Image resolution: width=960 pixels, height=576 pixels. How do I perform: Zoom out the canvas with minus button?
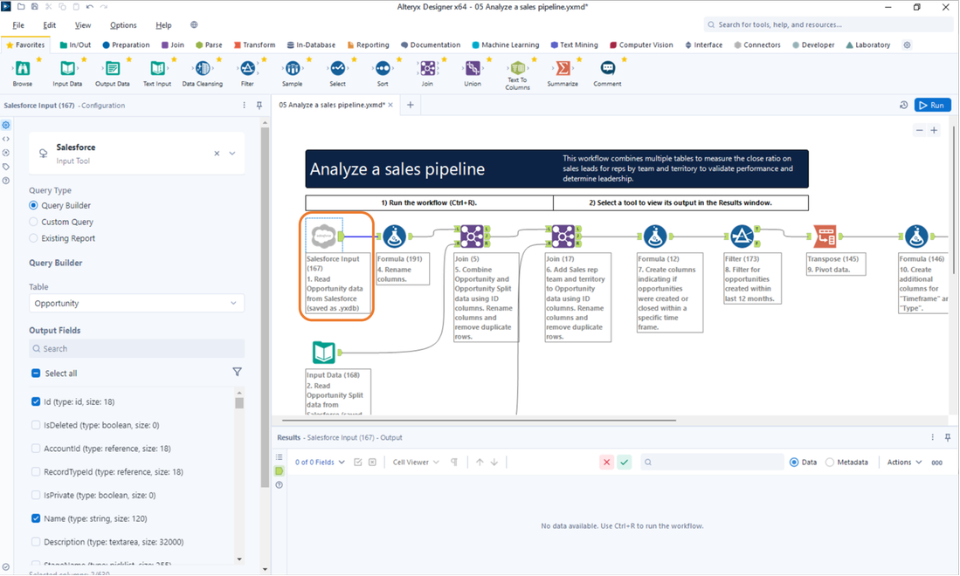click(x=919, y=130)
